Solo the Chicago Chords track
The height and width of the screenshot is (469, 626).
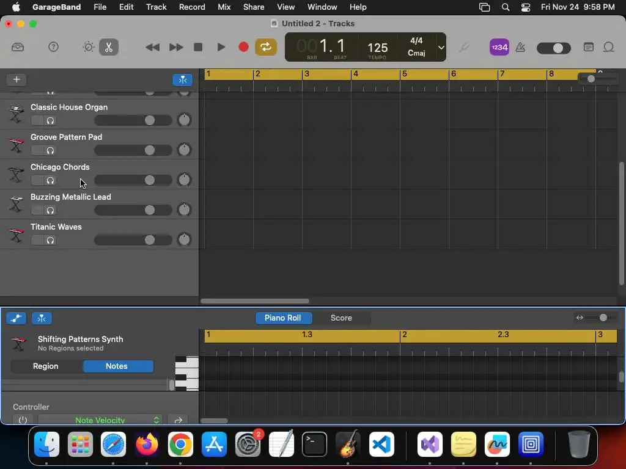coord(50,180)
